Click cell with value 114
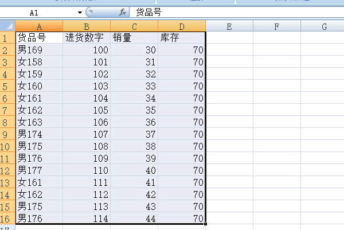Viewport: 344px width, 230px height. click(x=87, y=219)
